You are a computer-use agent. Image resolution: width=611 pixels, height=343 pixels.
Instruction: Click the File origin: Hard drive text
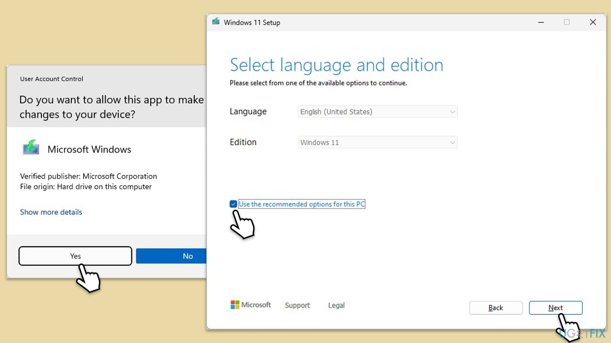86,187
